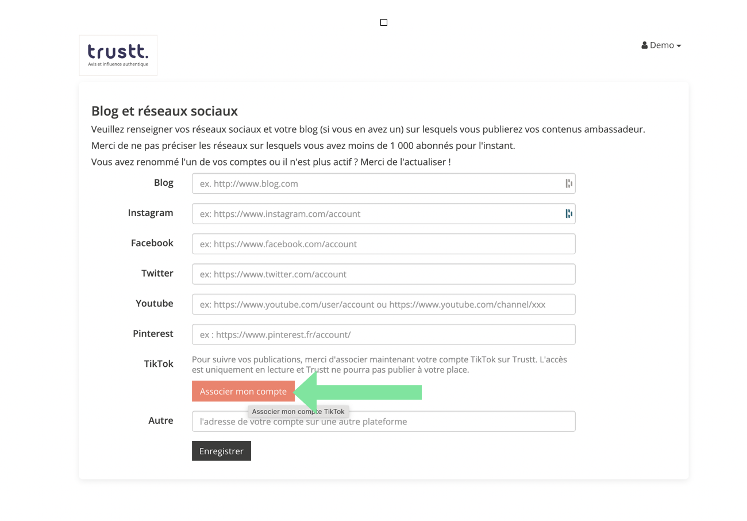Click the Instagram field label

click(x=151, y=213)
